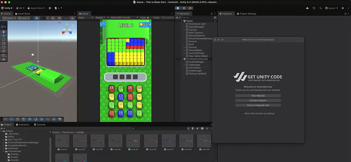Toggle the Scene grid visibility icon
This screenshot has width=351, height=162.
[x=37, y=18]
